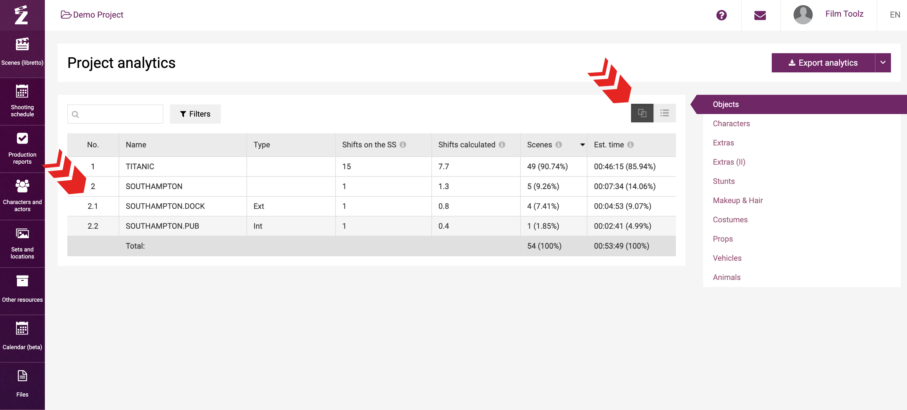907x410 pixels.
Task: Open the Filters button
Action: (x=195, y=114)
